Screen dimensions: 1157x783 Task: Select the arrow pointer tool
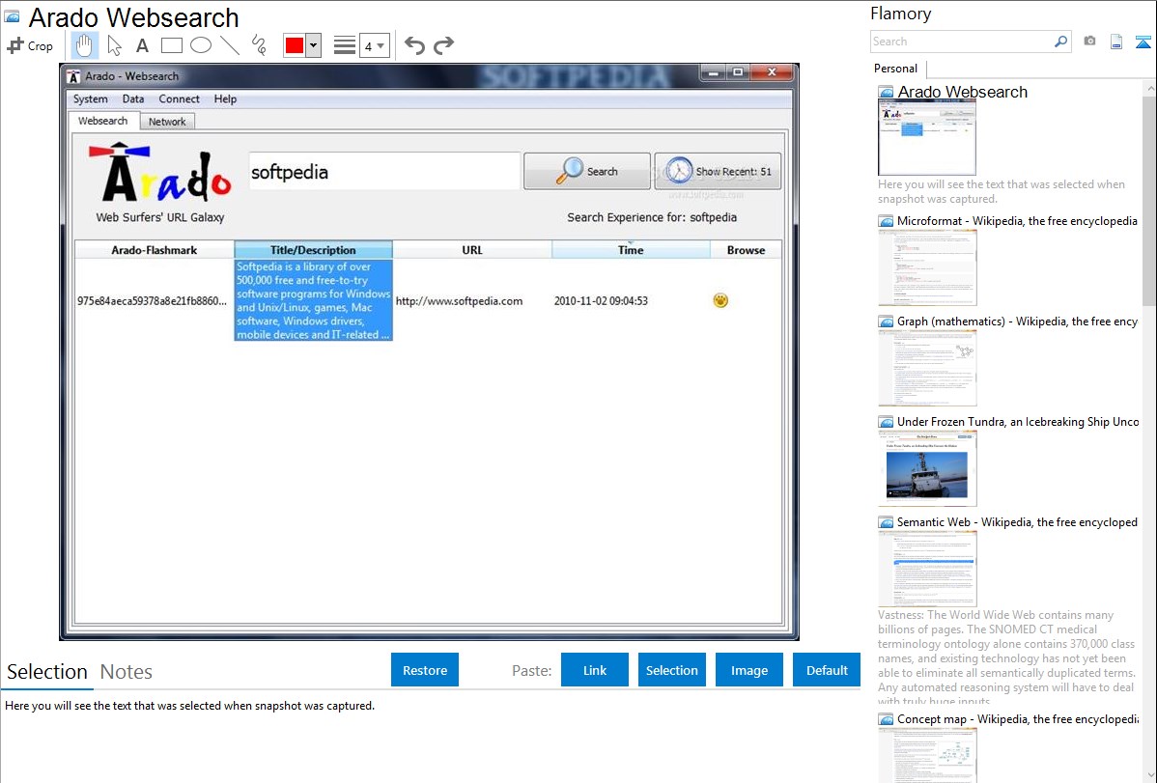click(x=114, y=45)
